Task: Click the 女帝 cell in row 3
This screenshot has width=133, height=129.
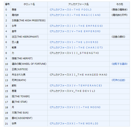Action: [x=29, y=26]
